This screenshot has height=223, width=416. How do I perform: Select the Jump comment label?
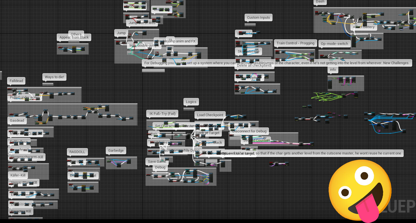tap(121, 33)
